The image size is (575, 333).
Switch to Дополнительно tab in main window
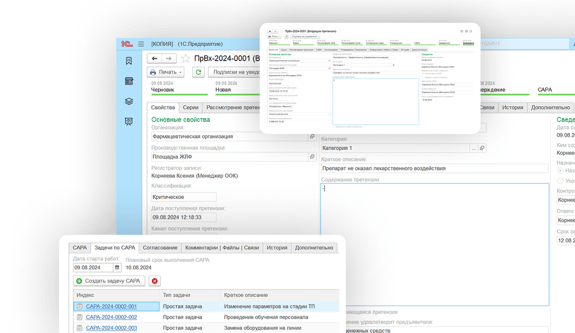(x=551, y=107)
